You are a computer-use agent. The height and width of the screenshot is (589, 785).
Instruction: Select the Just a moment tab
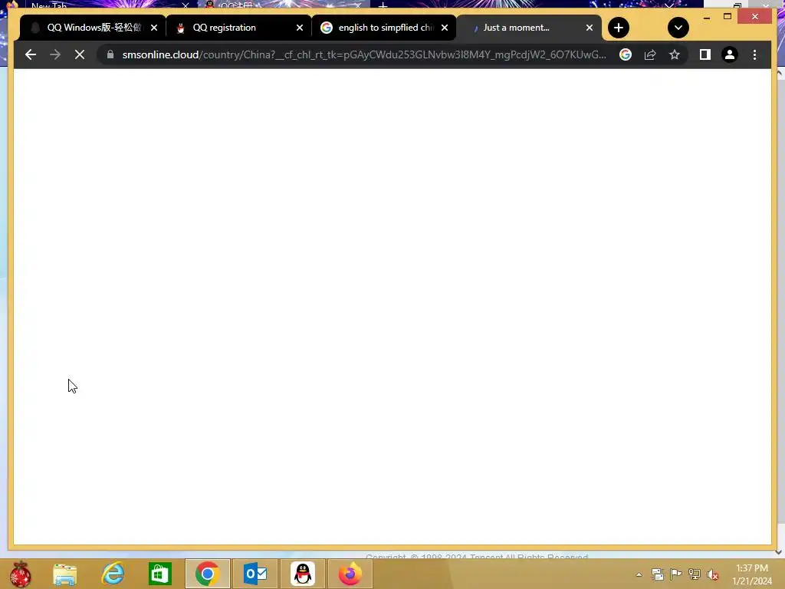529,28
